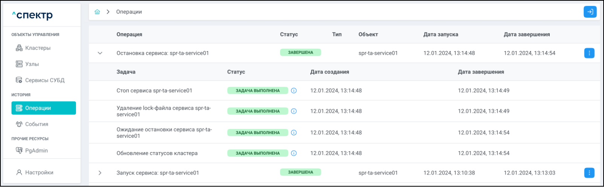Click the logout icon button top right
The width and height of the screenshot is (604, 187).
(x=590, y=12)
